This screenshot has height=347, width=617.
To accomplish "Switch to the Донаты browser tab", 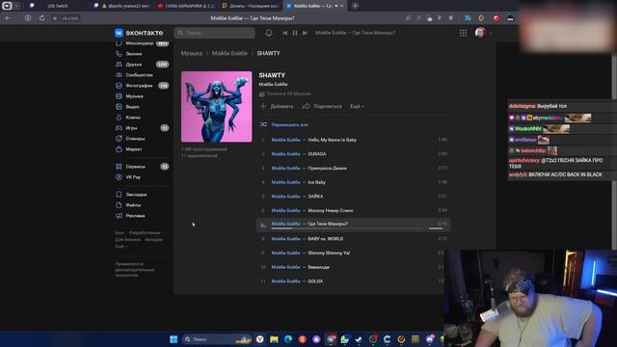I will 250,6.
